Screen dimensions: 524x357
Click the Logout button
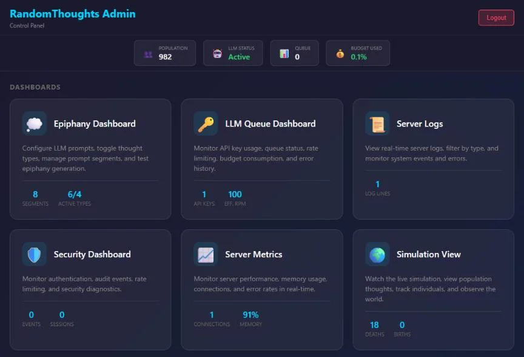(496, 18)
